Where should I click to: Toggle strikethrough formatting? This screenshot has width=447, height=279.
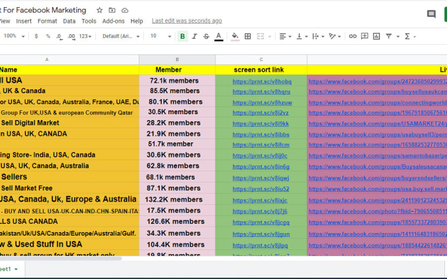pos(206,36)
